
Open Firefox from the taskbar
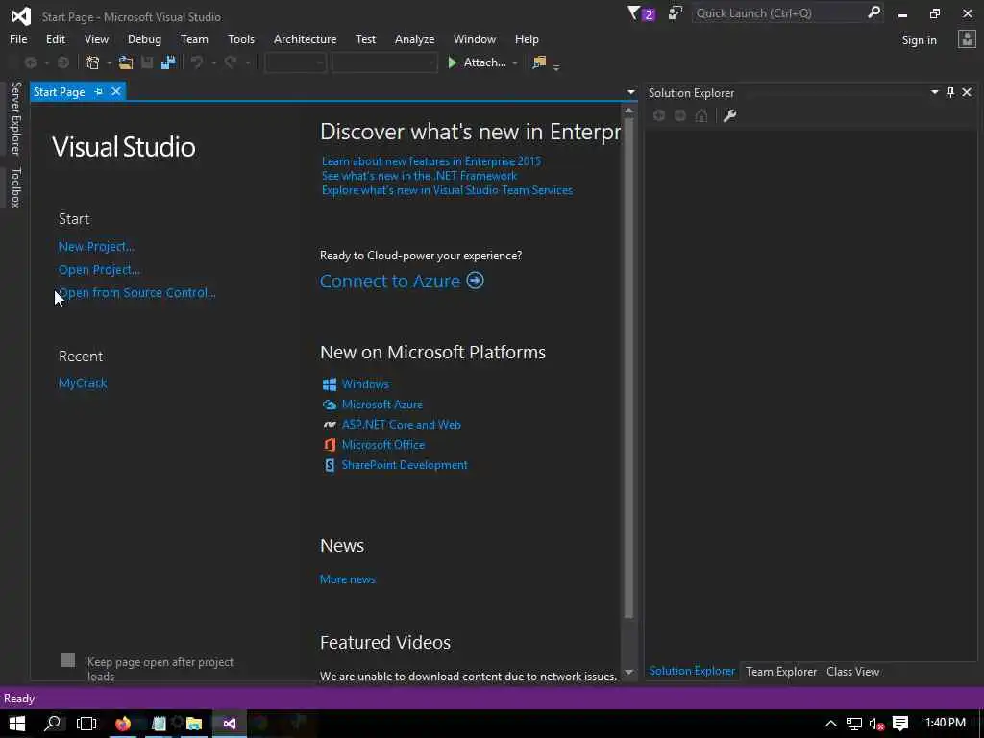pos(123,723)
